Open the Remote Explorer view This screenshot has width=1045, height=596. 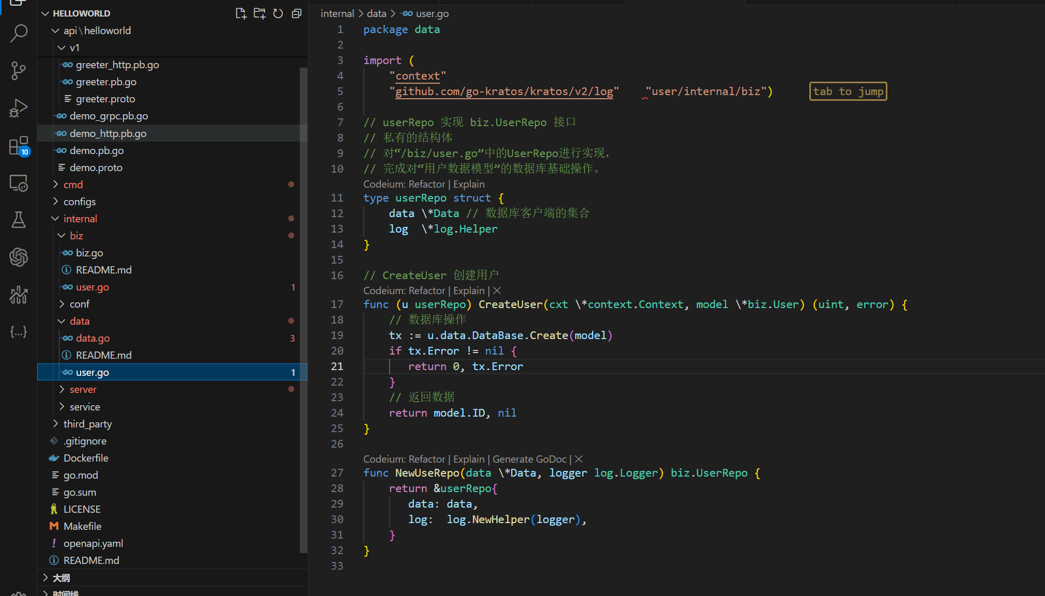point(19,183)
